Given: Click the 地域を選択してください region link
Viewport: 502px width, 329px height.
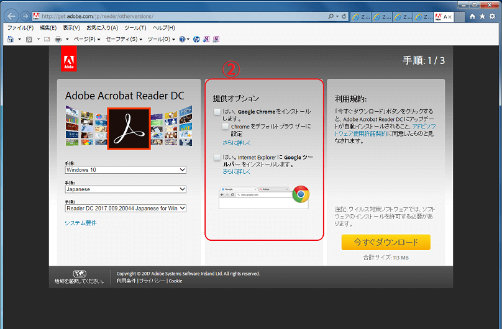Looking at the screenshot, I should 80,281.
